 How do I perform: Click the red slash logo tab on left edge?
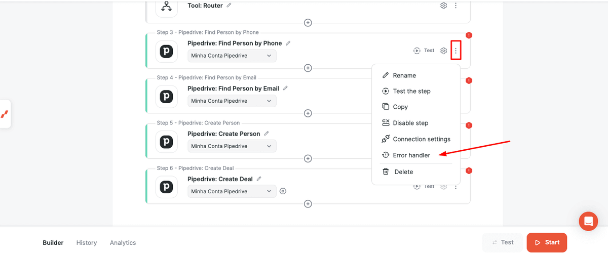pyautogui.click(x=5, y=114)
